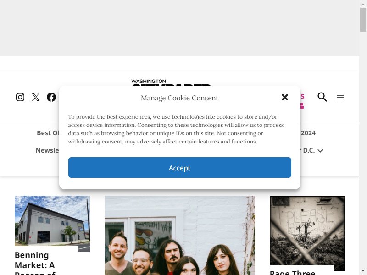
Task: Close the cookie consent dialog
Action: pos(285,97)
